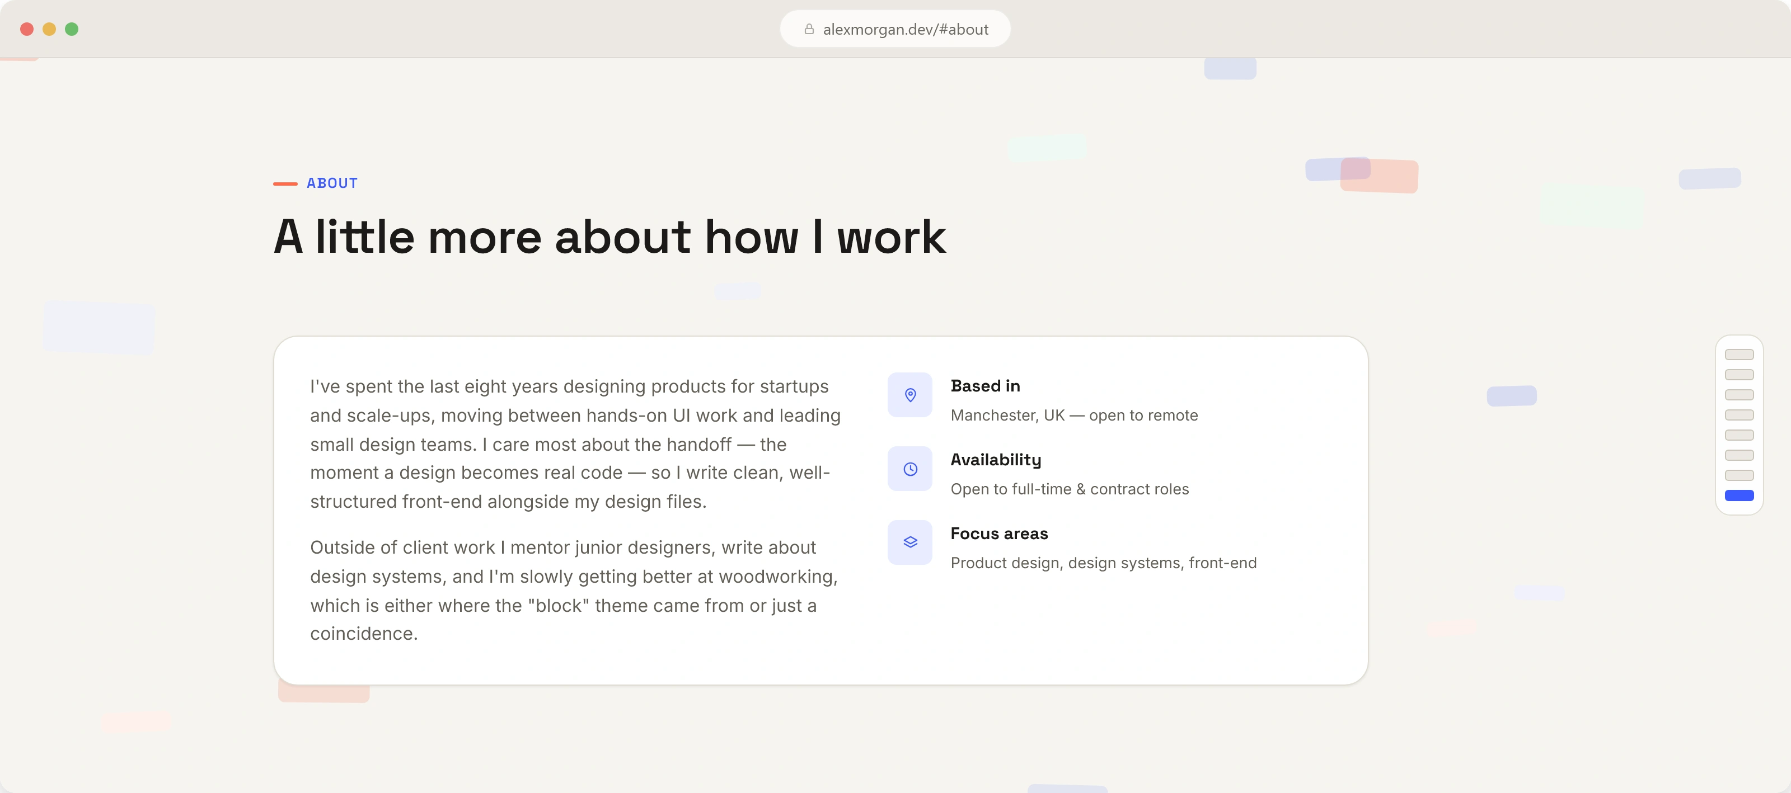Click "Open to full-time & contract roles"
The width and height of the screenshot is (1791, 793).
pyautogui.click(x=1070, y=489)
